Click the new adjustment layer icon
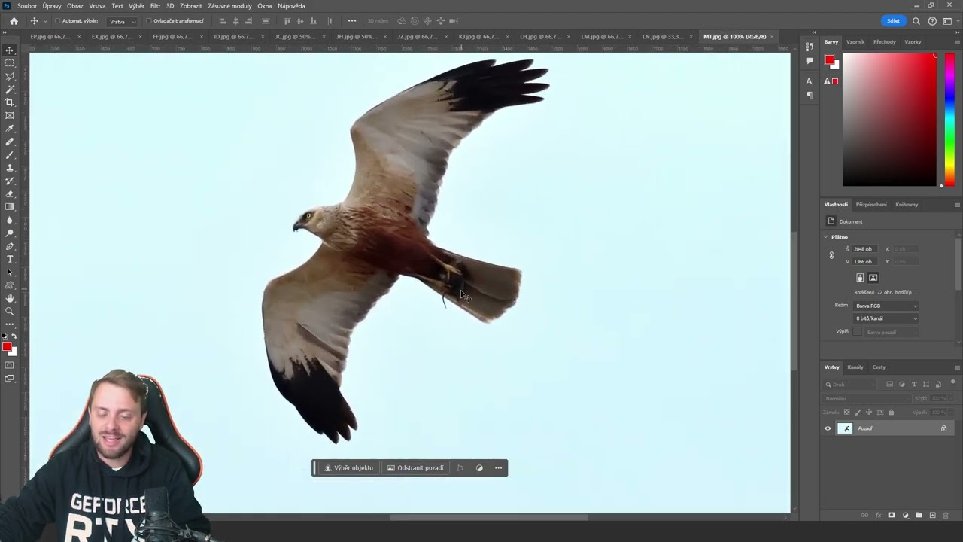Viewport: 963px width, 542px height. (905, 516)
